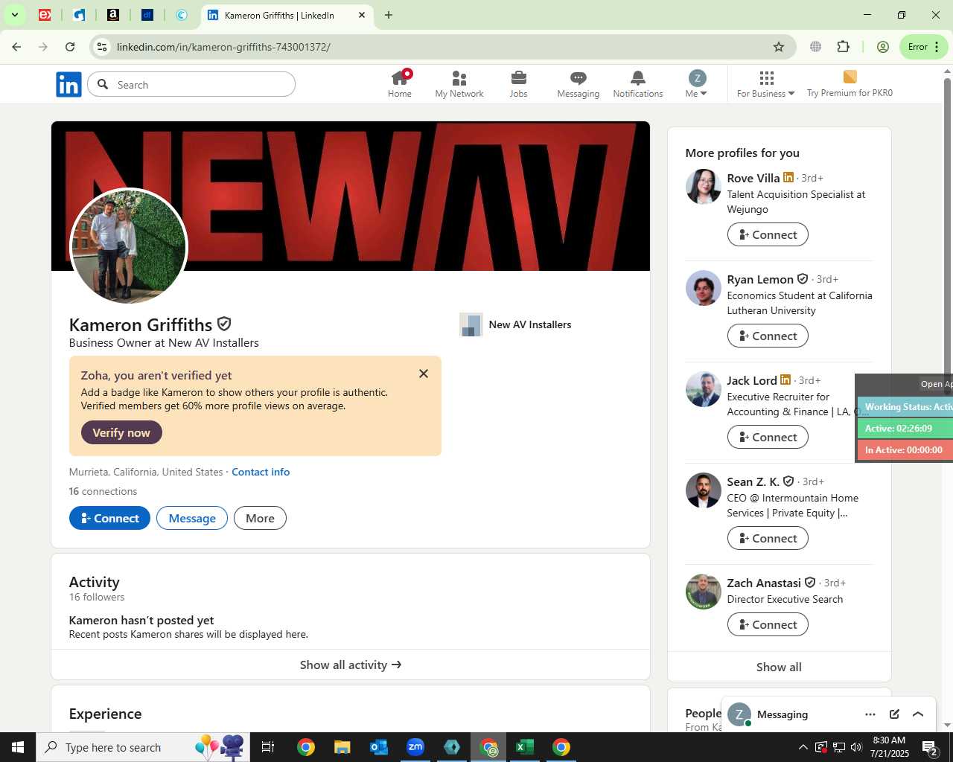This screenshot has height=762, width=953.
Task: Switch to the Amazon pinned tab
Action: click(x=113, y=15)
